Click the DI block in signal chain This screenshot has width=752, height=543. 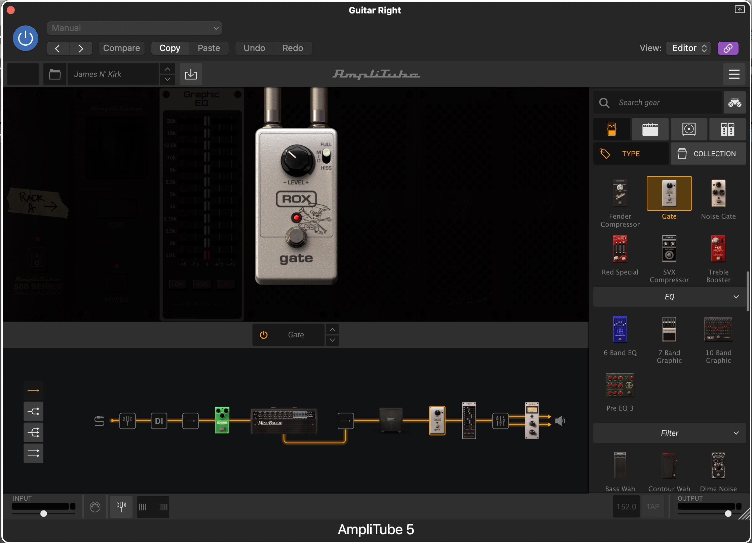click(x=159, y=421)
